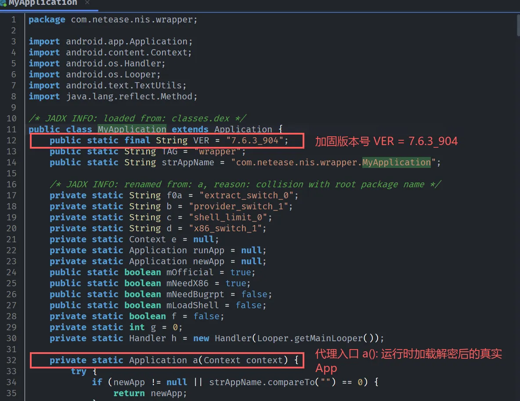Click line number 32 in the gutter
The width and height of the screenshot is (520, 401).
[x=11, y=360]
